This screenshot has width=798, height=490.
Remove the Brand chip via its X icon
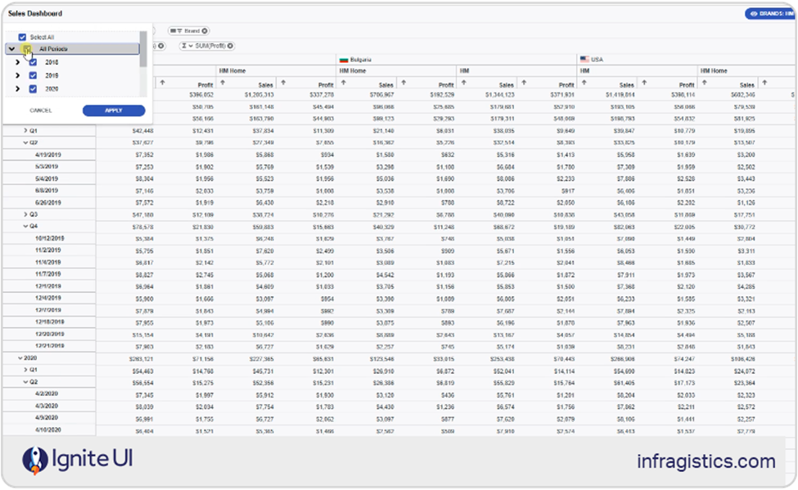pos(205,30)
